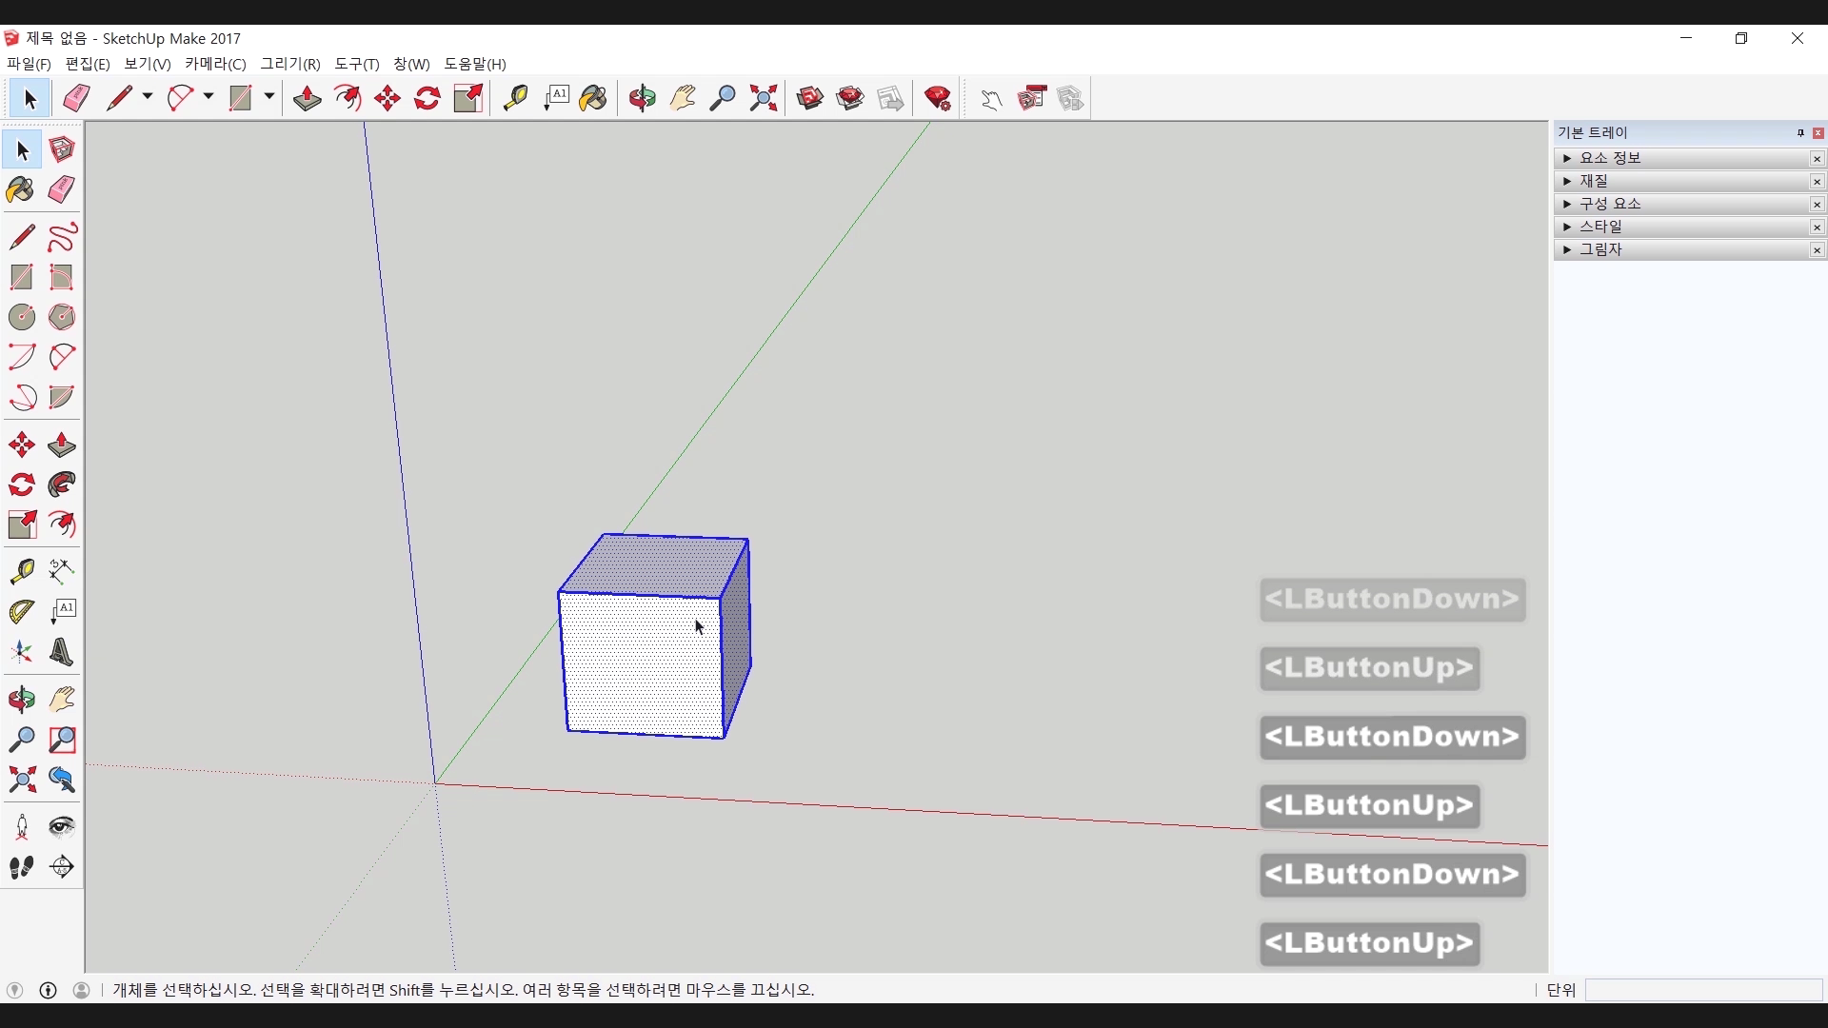Select the Paint Bucket tool in left toolbar
The width and height of the screenshot is (1828, 1028).
coord(21,189)
